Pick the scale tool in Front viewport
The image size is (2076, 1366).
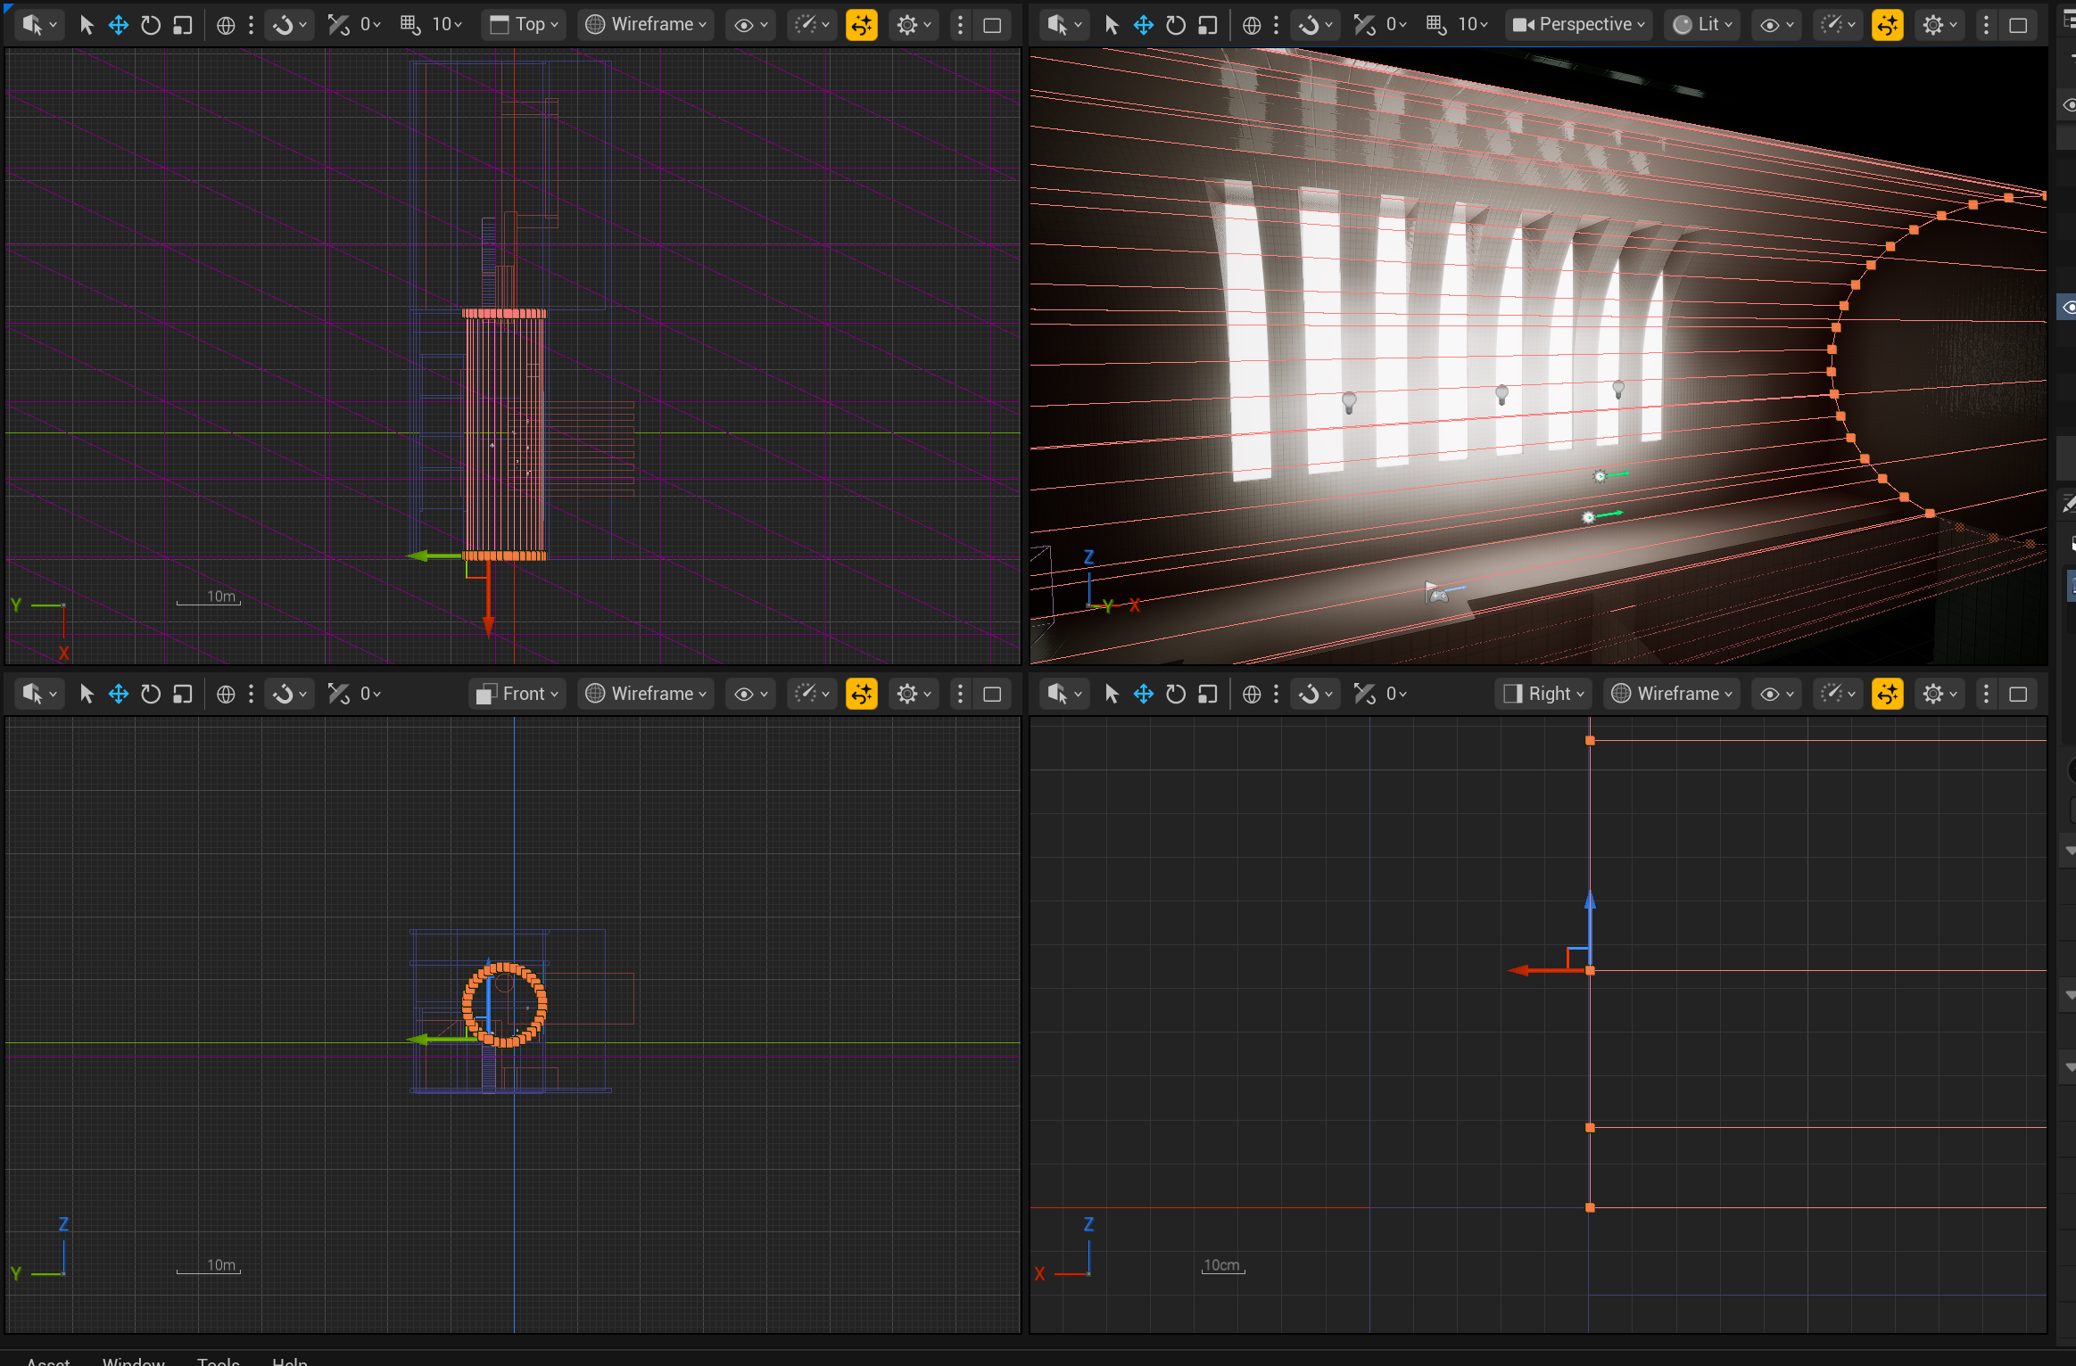[x=183, y=694]
